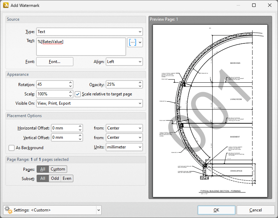This screenshot has height=218, width=278.
Task: Click the Font... button
Action: pos(55,62)
